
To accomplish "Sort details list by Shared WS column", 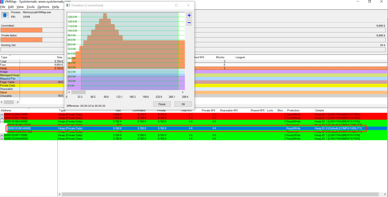I will (253, 110).
